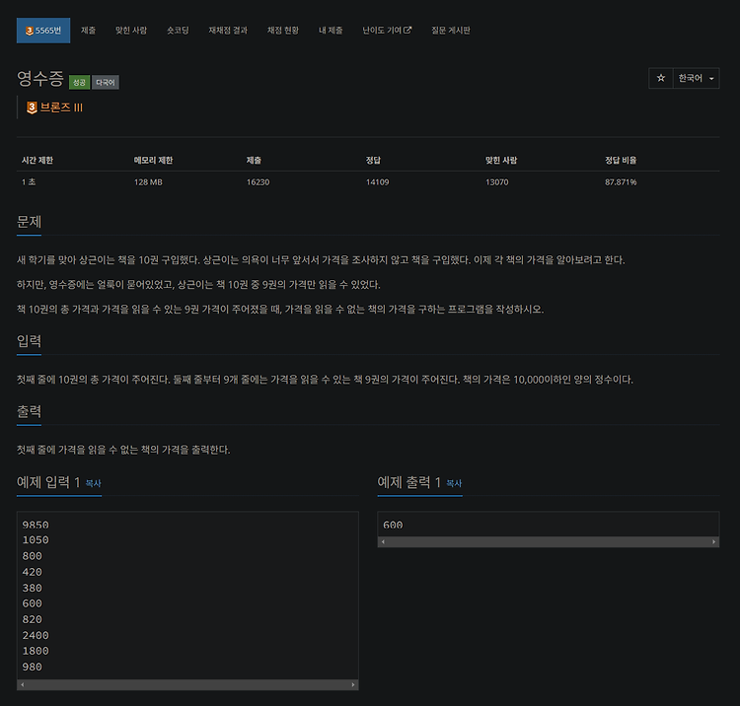This screenshot has height=706, width=740.
Task: Click the 14109 correct answers value
Action: (377, 182)
